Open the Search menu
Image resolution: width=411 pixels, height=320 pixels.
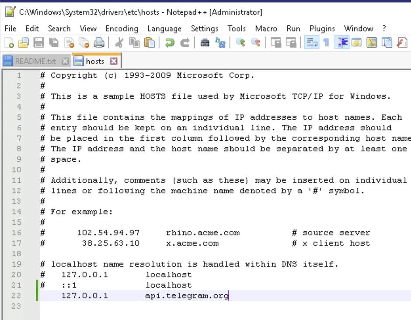point(59,28)
